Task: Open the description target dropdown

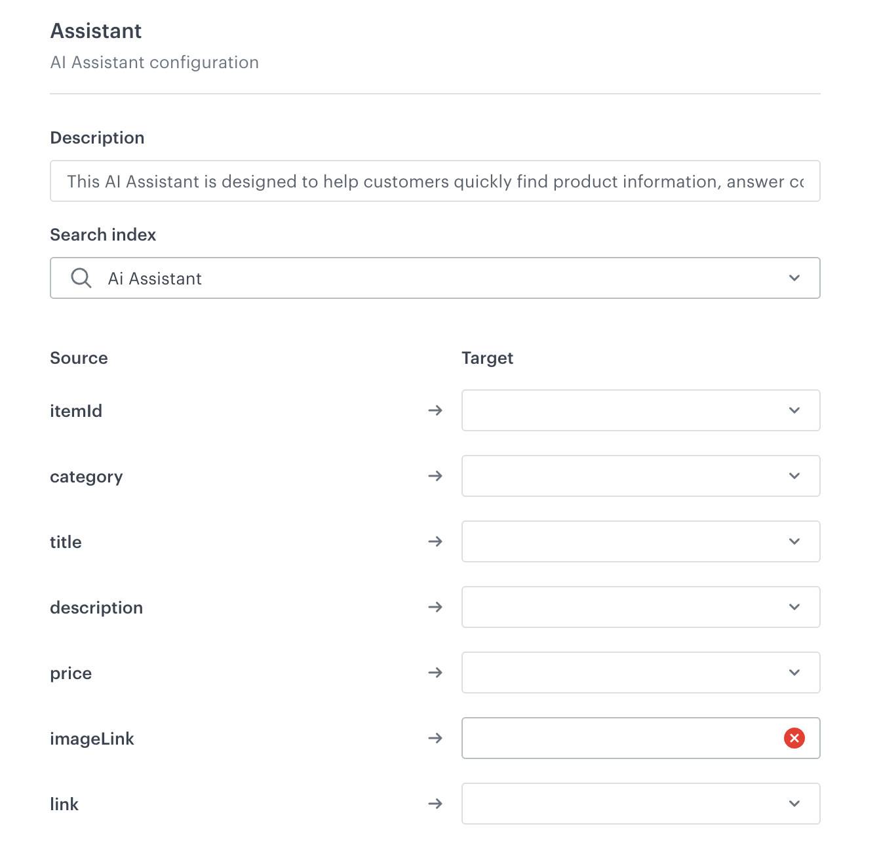Action: click(x=794, y=607)
